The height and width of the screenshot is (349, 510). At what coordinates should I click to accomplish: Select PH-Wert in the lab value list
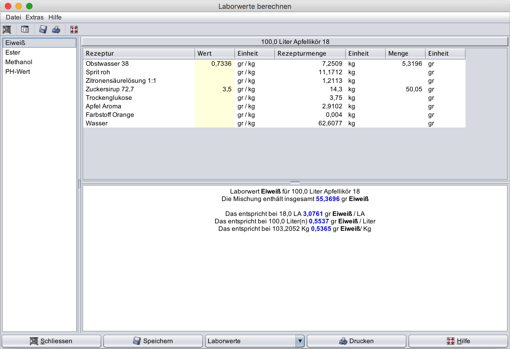[x=18, y=72]
